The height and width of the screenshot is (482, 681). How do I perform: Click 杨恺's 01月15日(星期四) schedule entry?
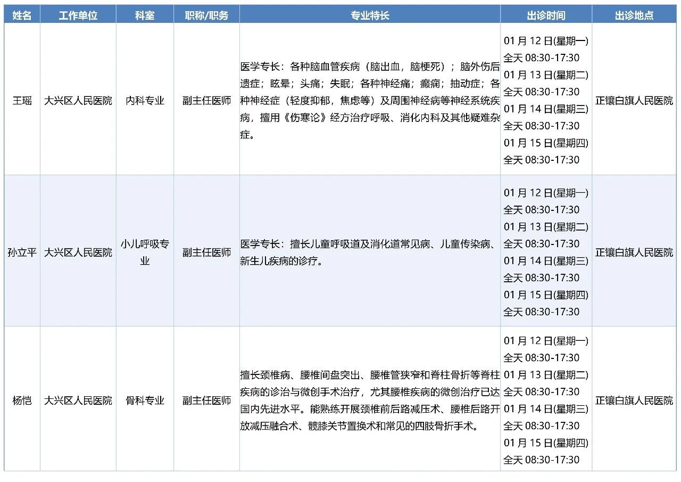pos(546,443)
